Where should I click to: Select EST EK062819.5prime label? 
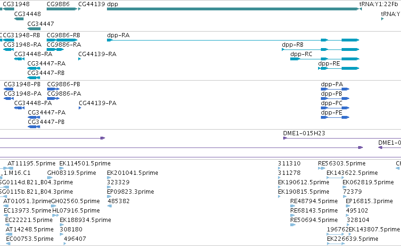[368, 182]
